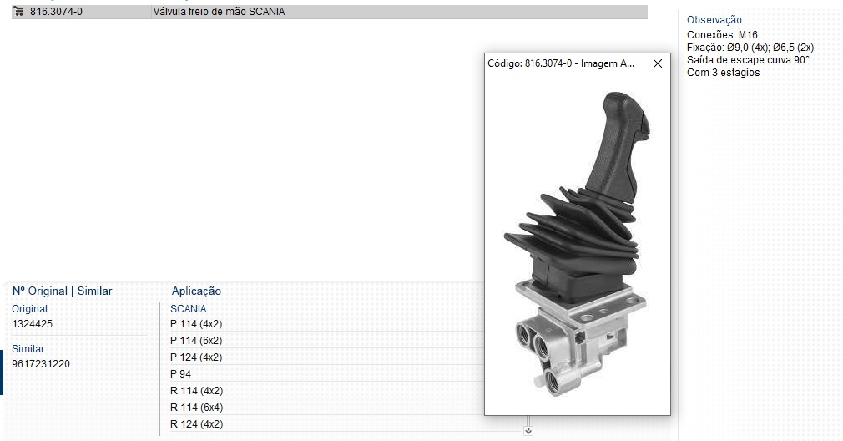Click the Nº Original | Similar heading
Image resolution: width=843 pixels, height=441 pixels.
pos(62,291)
